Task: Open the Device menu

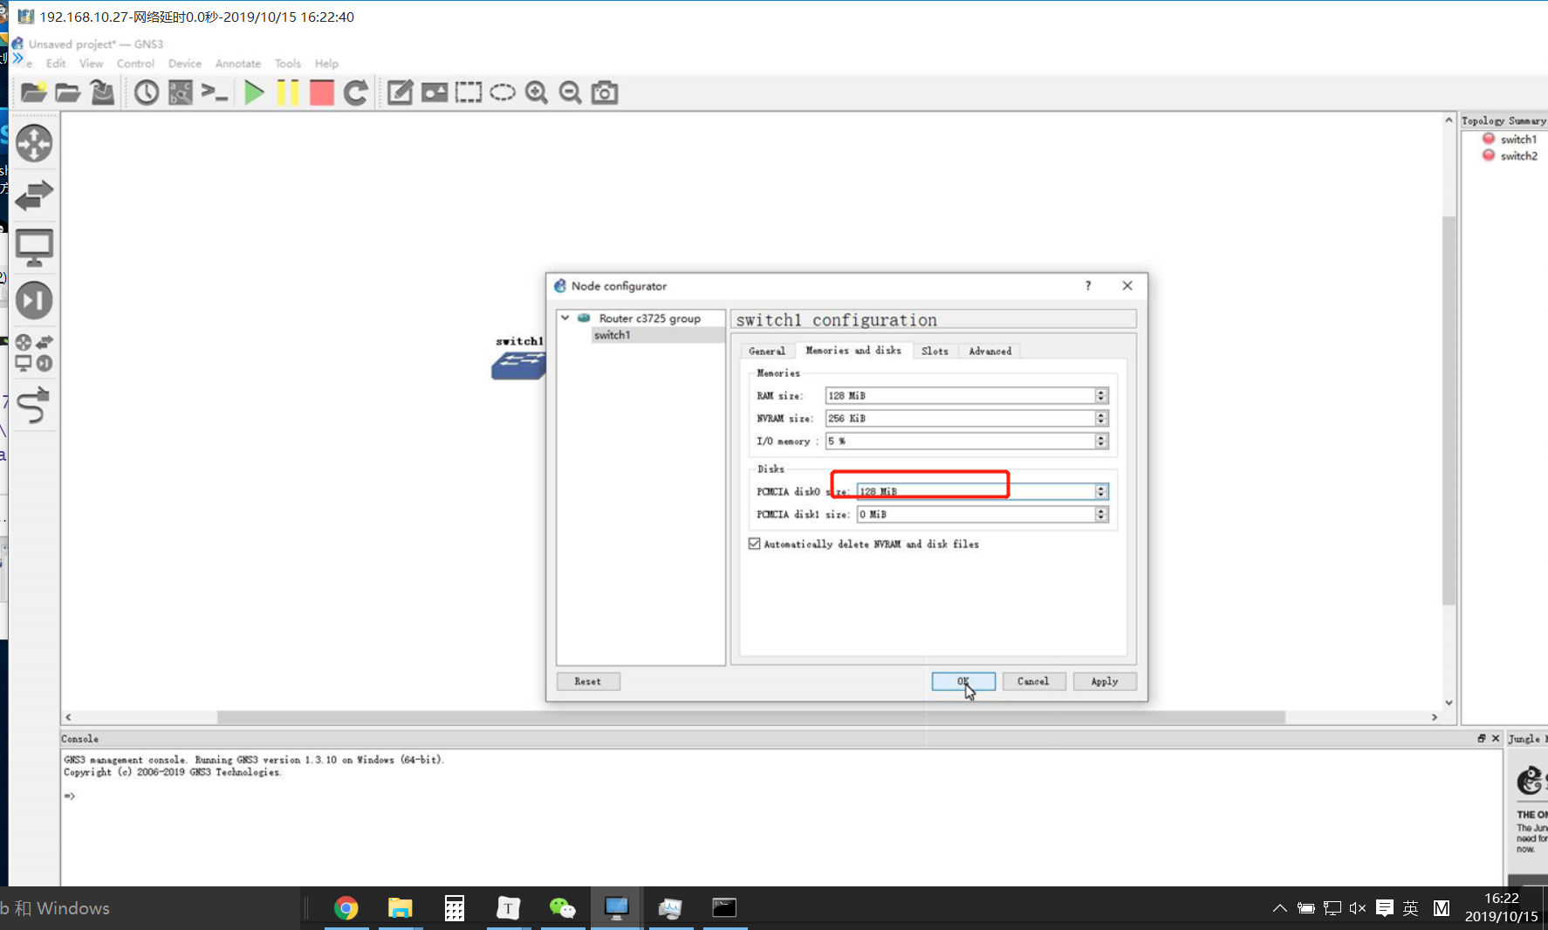Action: (x=185, y=64)
